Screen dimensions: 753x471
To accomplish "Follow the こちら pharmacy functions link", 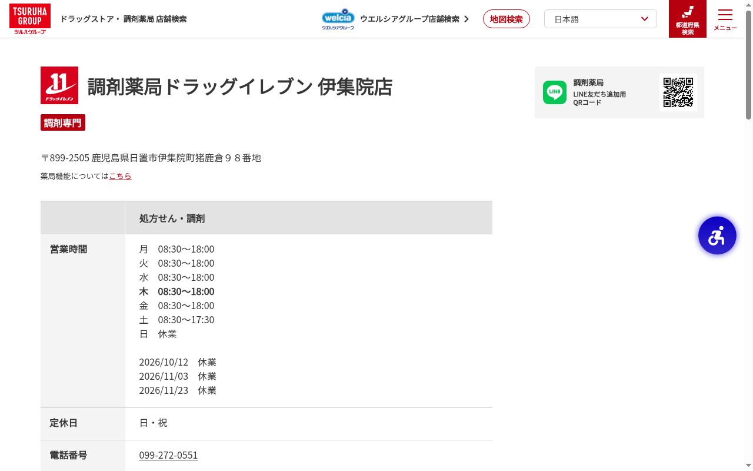I will (120, 176).
